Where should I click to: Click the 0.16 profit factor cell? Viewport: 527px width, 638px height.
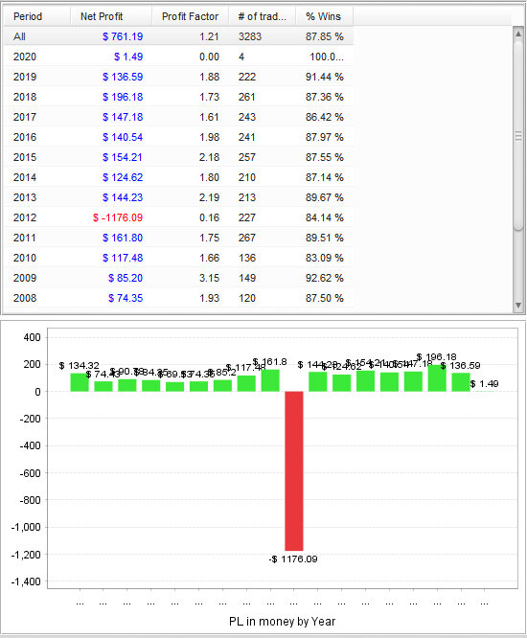click(209, 217)
